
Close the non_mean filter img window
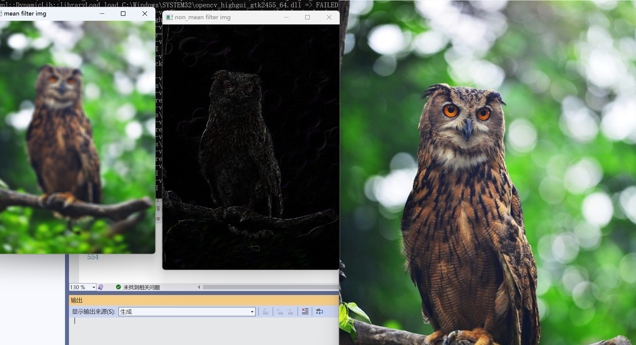329,17
